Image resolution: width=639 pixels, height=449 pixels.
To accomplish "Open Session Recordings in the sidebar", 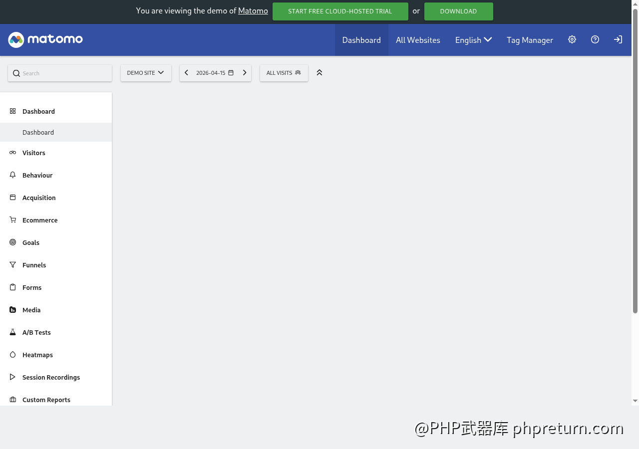I will click(x=56, y=377).
